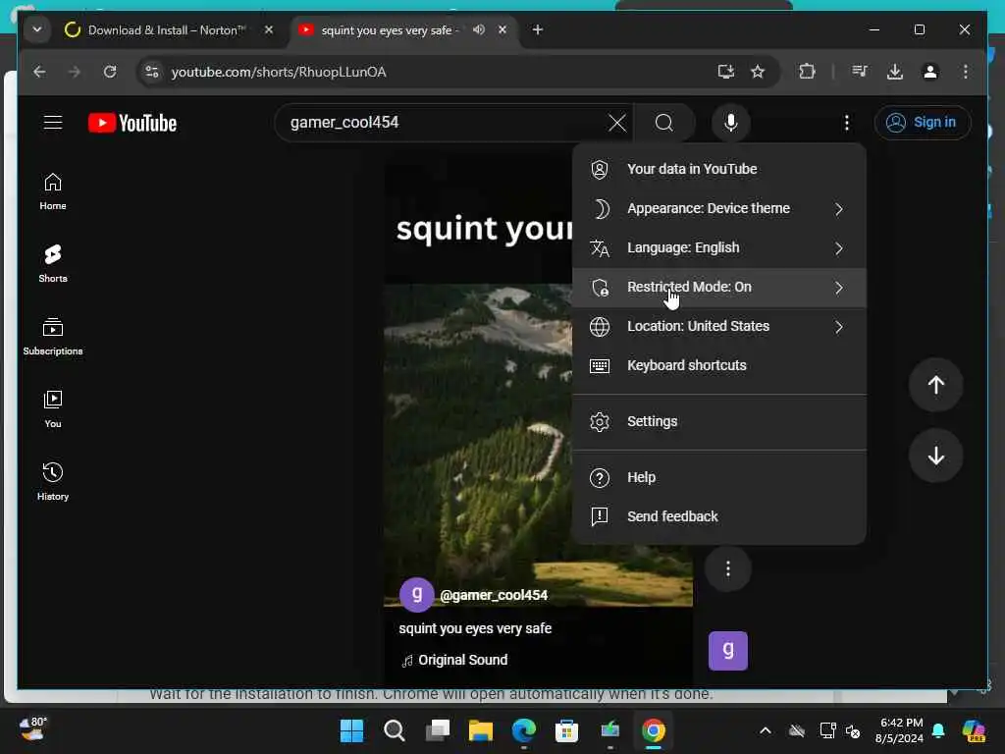The image size is (1005, 754).
Task: Open the tab search dropdown arrow
Action: pyautogui.click(x=37, y=29)
